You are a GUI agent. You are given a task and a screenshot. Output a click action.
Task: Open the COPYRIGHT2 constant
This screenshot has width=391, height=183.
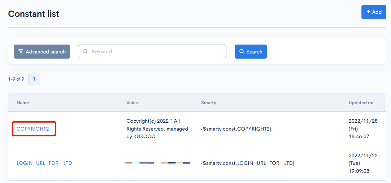(33, 129)
